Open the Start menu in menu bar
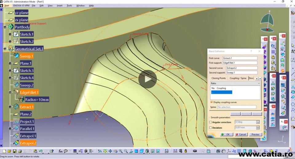Viewport: 295px width, 159px height. pyautogui.click(x=6, y=6)
